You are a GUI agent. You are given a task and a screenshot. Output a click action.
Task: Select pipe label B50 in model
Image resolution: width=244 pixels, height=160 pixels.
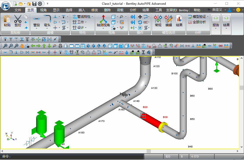(x=192, y=119)
